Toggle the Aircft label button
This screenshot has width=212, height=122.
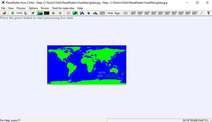(110, 13)
